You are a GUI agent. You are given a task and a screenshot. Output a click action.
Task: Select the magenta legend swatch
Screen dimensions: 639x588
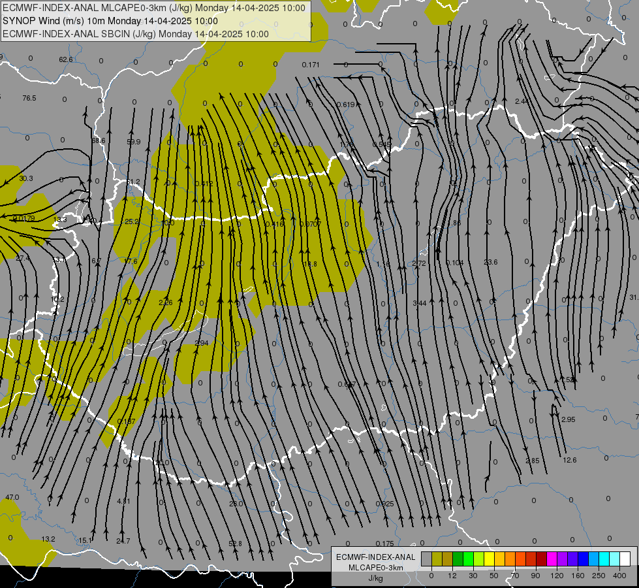pos(552,559)
